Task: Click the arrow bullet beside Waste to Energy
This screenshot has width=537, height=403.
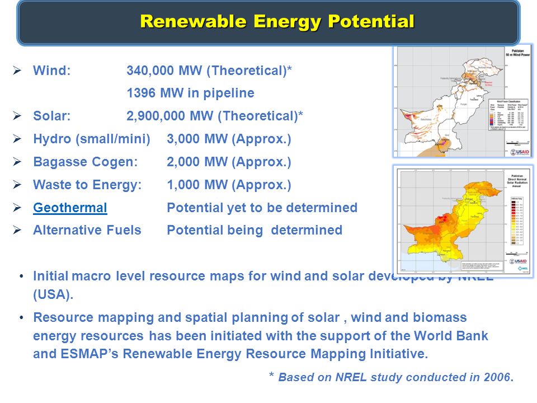Action: (17, 185)
